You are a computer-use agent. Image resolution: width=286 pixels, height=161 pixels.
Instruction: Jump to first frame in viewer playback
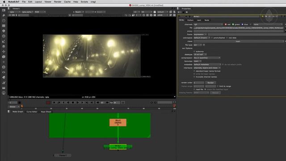(x=54, y=102)
